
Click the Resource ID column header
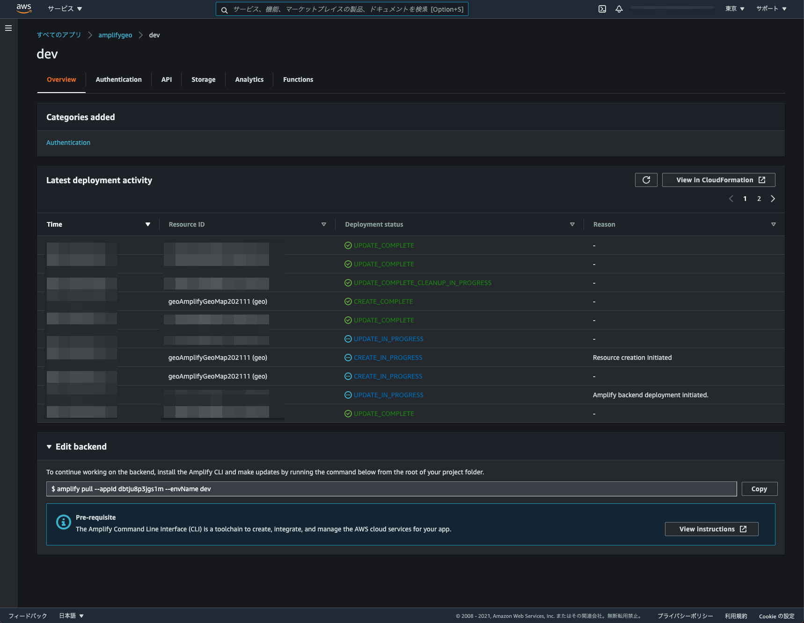coord(187,224)
